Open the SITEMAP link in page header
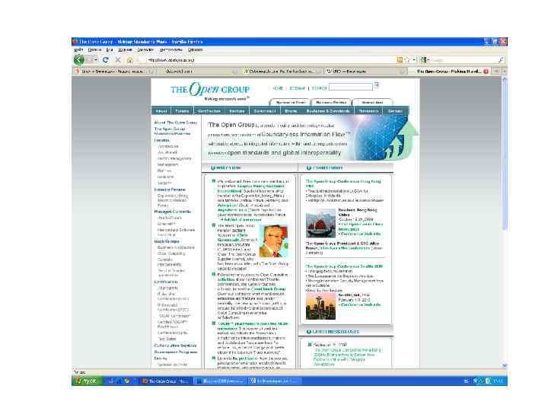548x411 pixels. coord(298,88)
